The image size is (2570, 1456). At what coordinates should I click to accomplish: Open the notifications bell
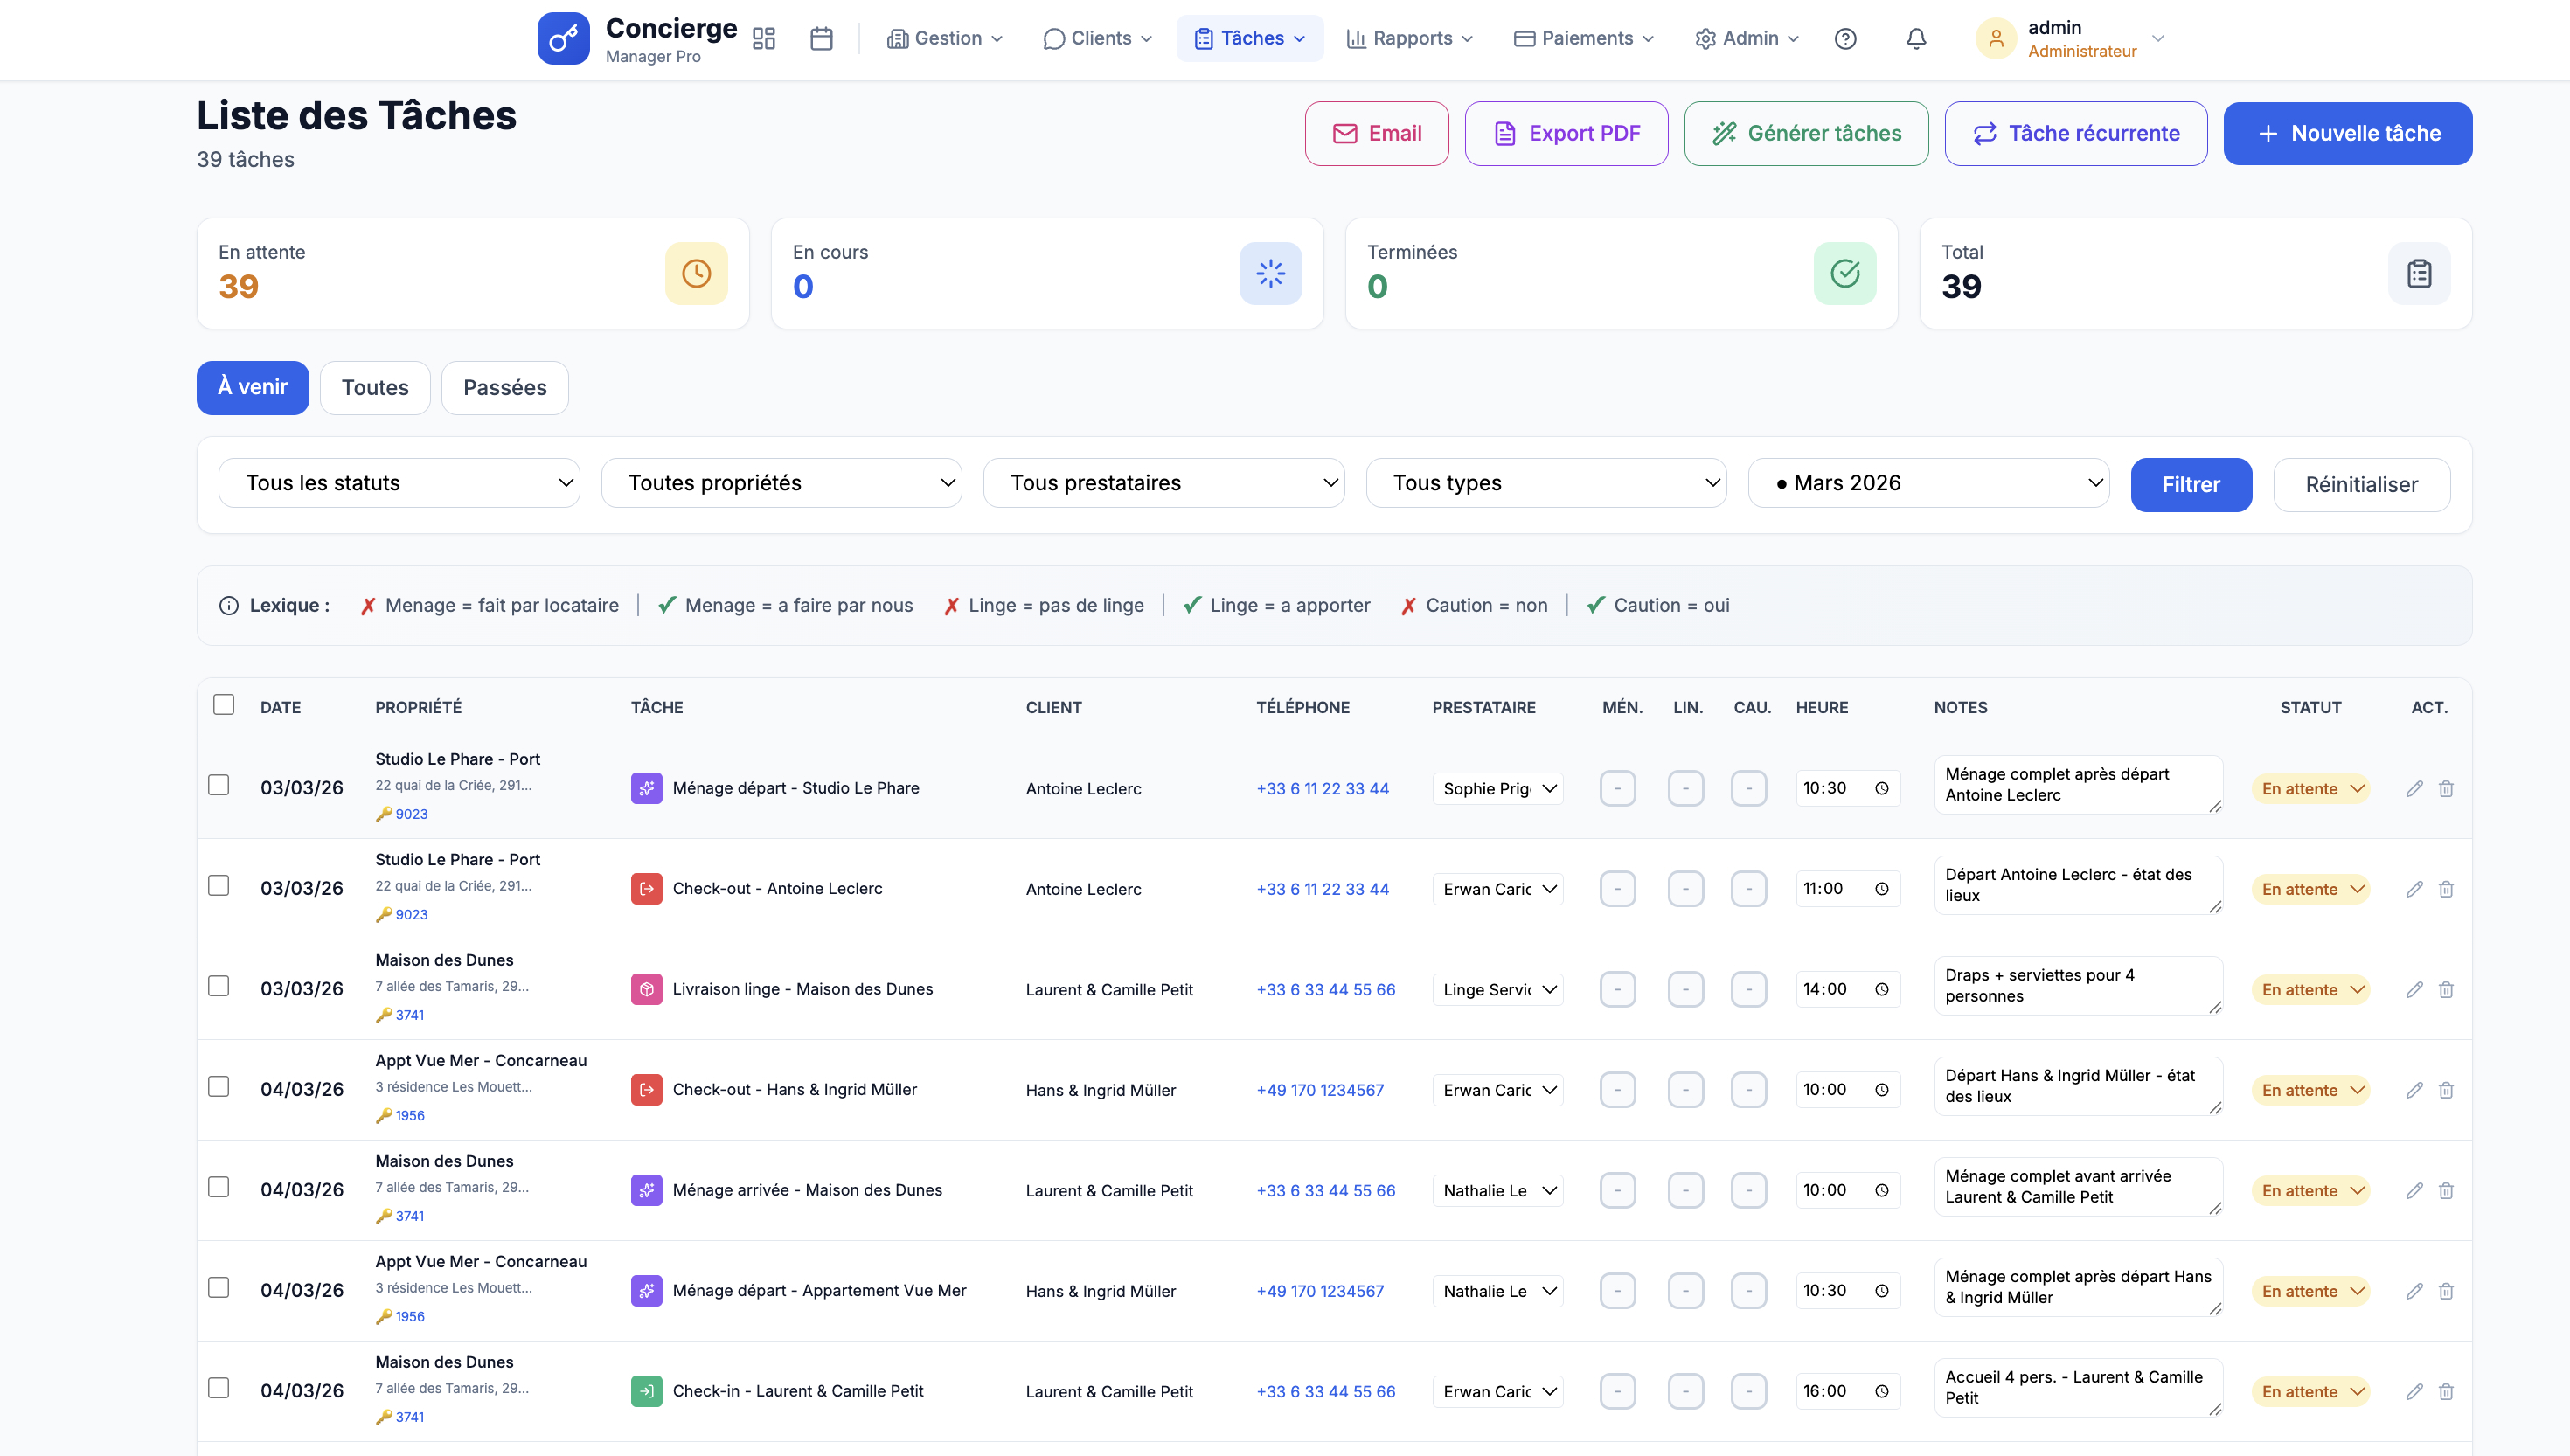pyautogui.click(x=1915, y=39)
